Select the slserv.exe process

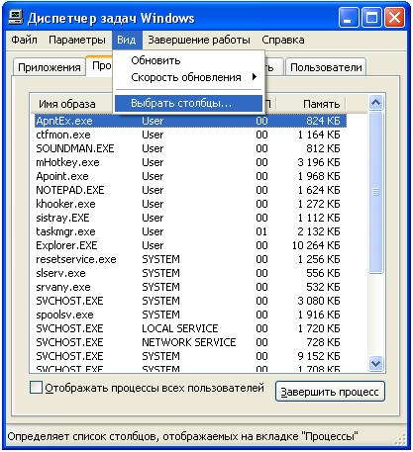190,273
